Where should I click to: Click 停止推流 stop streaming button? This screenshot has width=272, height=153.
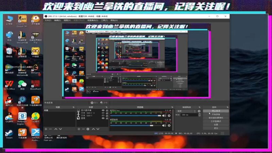(x=216, y=111)
